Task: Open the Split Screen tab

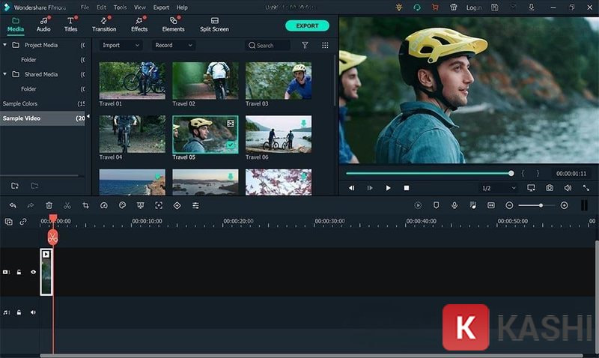Action: pos(214,25)
